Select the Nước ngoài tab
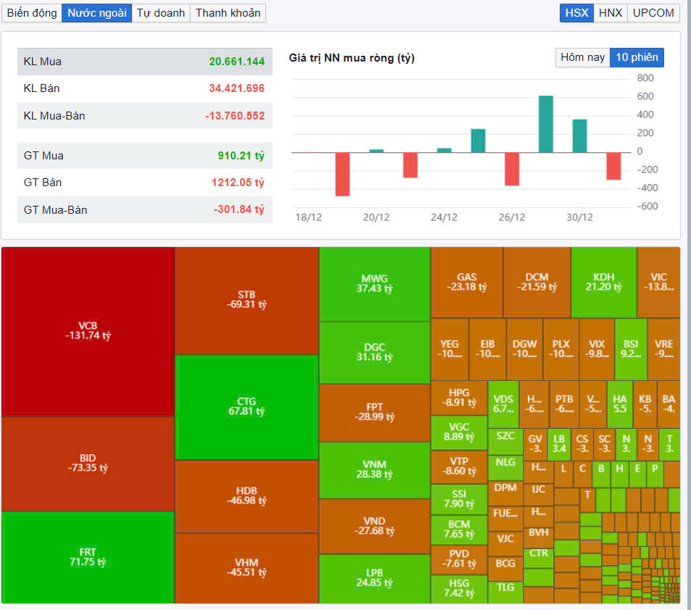 (96, 13)
